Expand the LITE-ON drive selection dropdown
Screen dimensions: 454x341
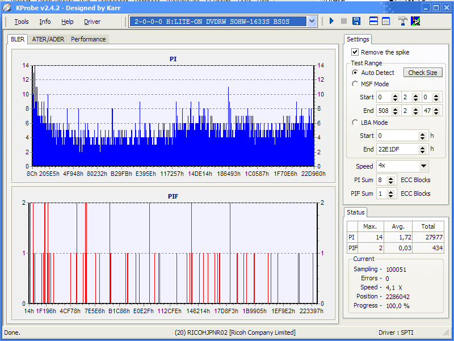(x=312, y=22)
